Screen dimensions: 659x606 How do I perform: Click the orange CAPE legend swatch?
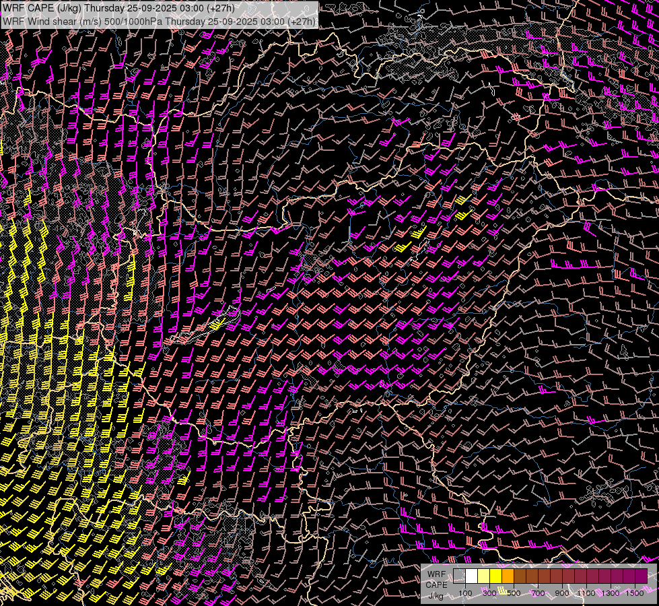pyautogui.click(x=508, y=576)
